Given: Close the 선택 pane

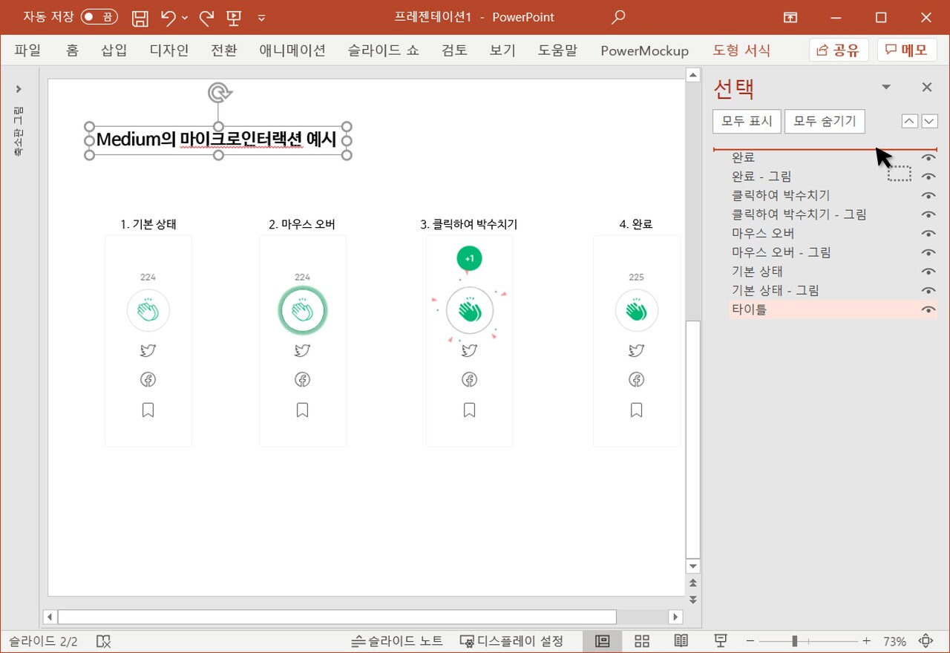Looking at the screenshot, I should point(927,88).
